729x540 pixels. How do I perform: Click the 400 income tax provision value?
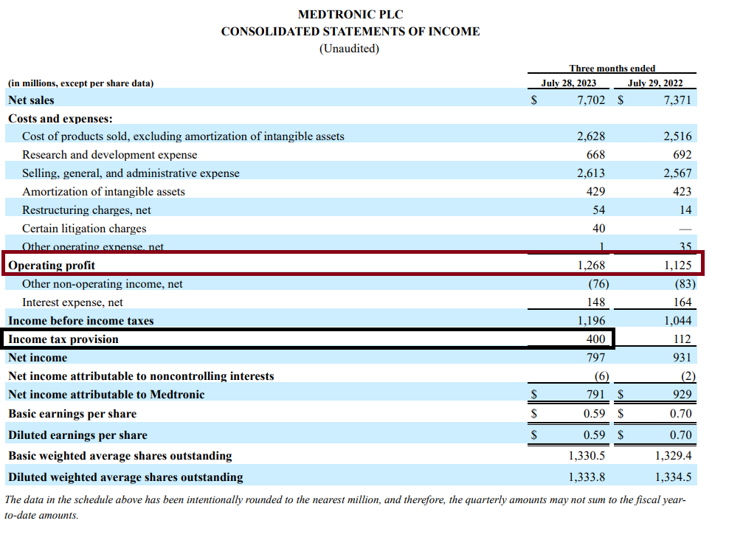[595, 339]
